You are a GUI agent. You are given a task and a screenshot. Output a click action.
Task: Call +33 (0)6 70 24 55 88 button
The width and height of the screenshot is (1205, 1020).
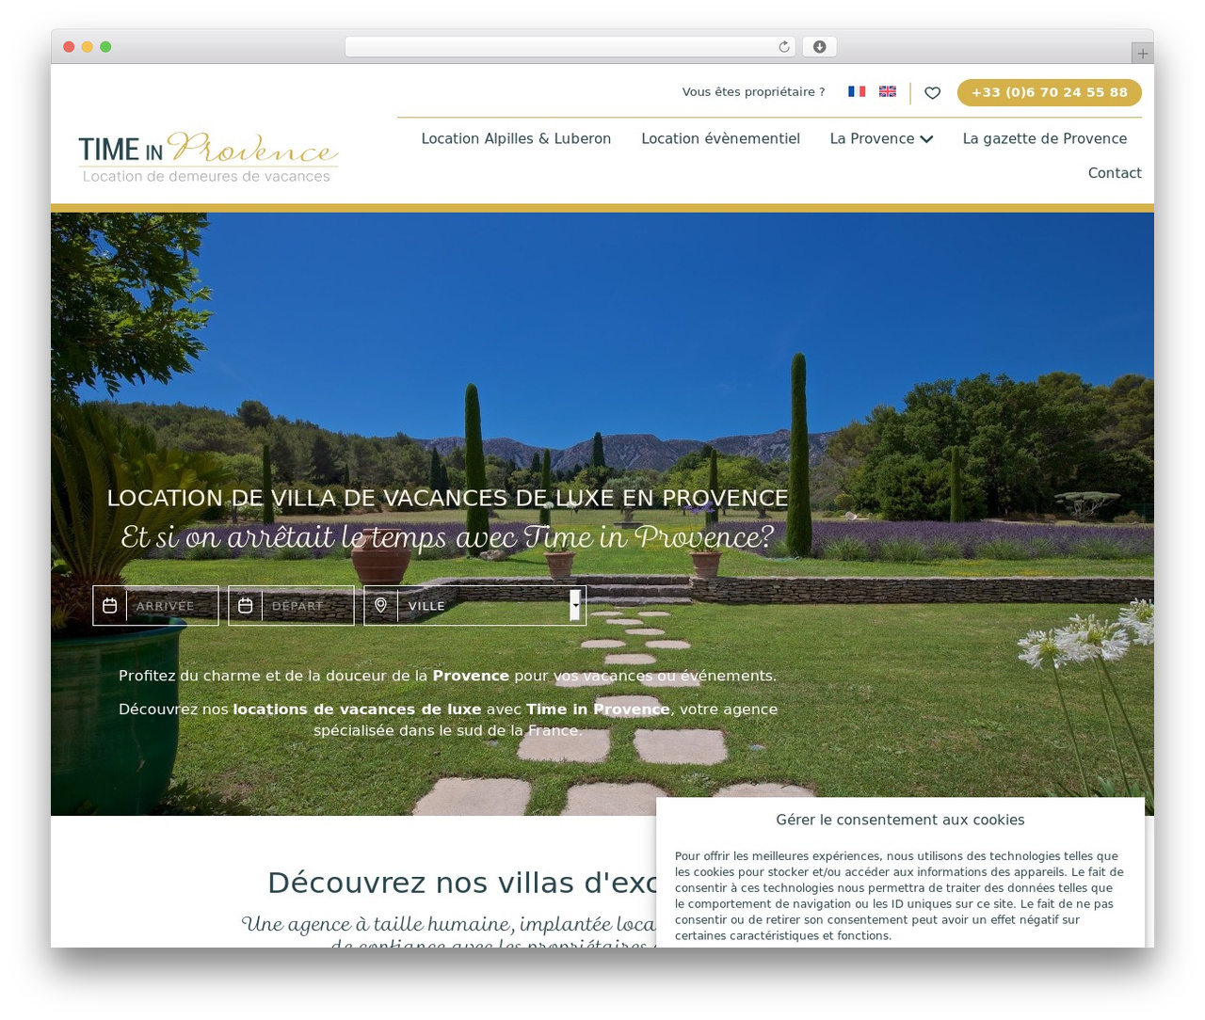click(1050, 92)
